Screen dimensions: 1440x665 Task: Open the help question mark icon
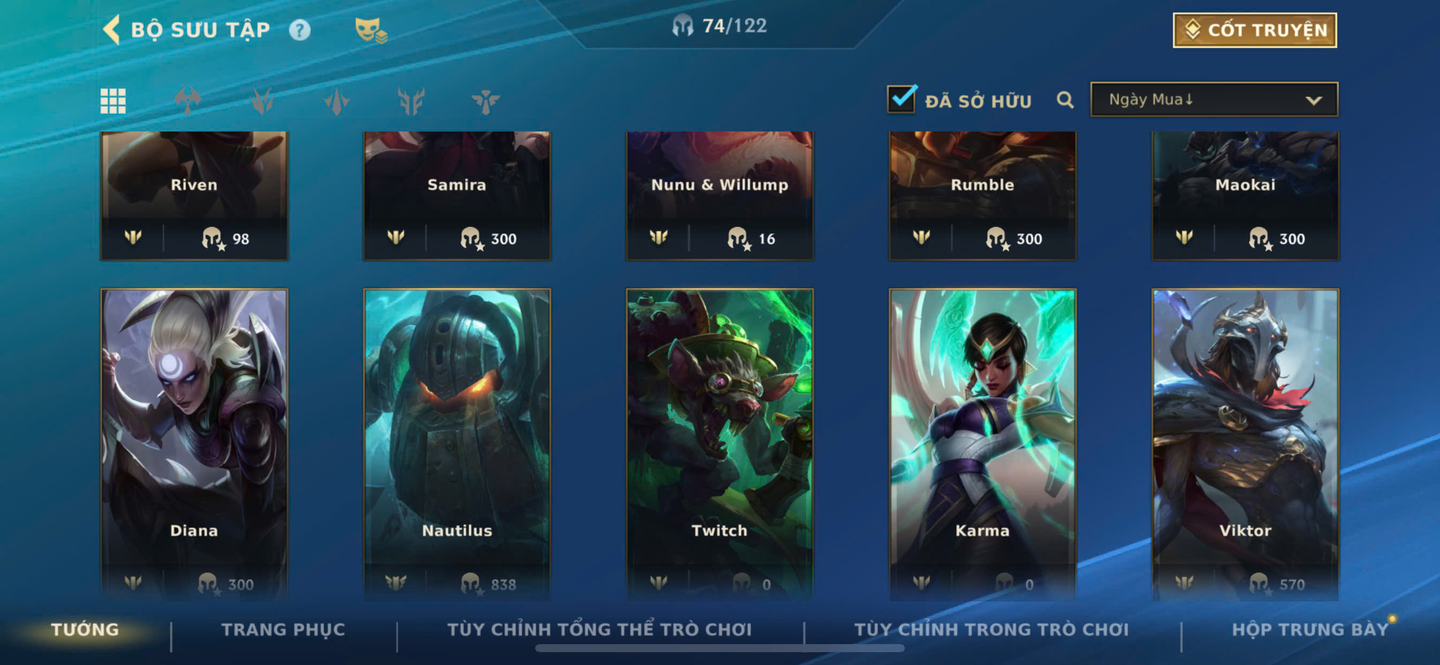(x=299, y=29)
